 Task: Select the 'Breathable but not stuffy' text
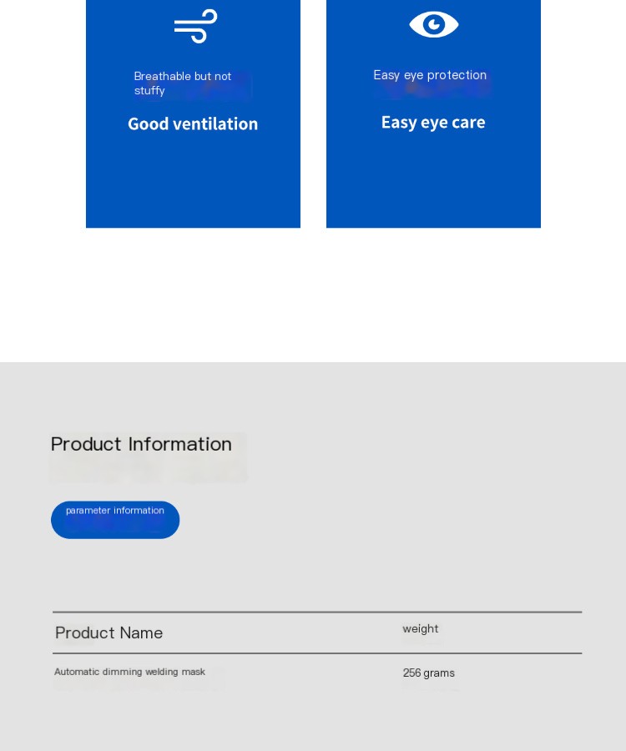click(183, 83)
